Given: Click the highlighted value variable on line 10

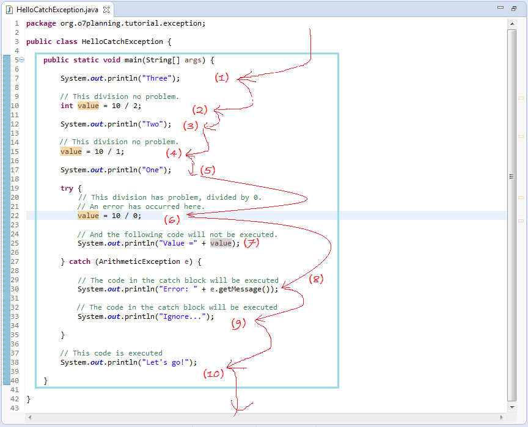Looking at the screenshot, I should point(88,106).
